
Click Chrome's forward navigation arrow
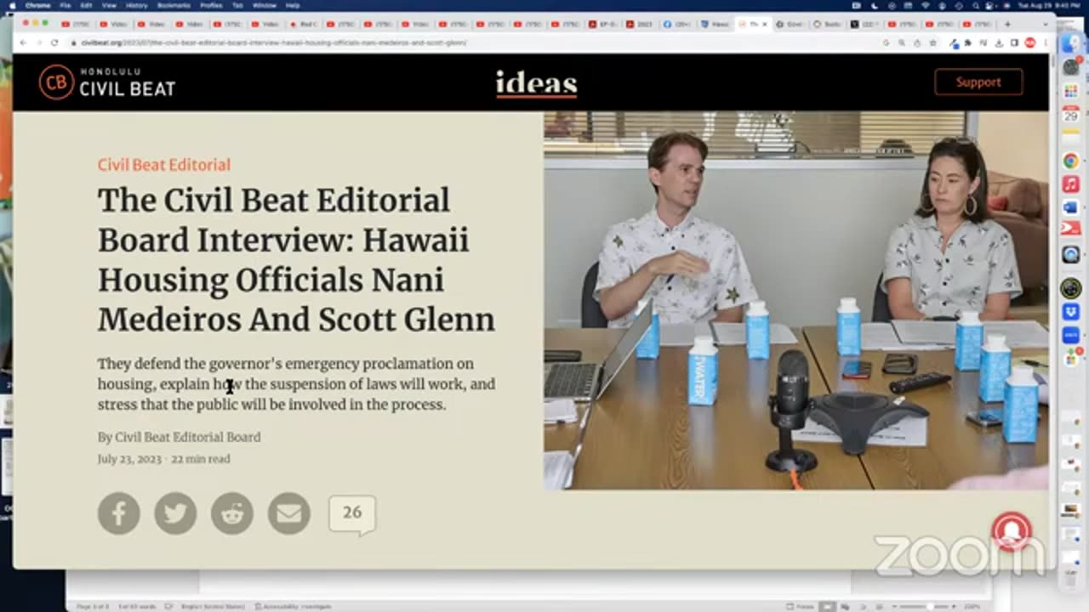pos(39,42)
